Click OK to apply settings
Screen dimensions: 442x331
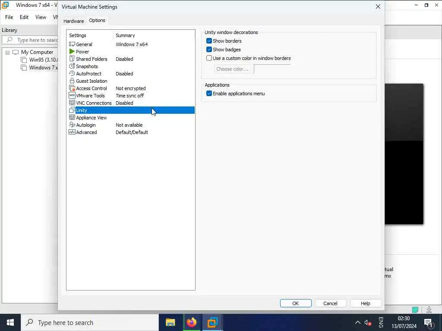point(296,303)
